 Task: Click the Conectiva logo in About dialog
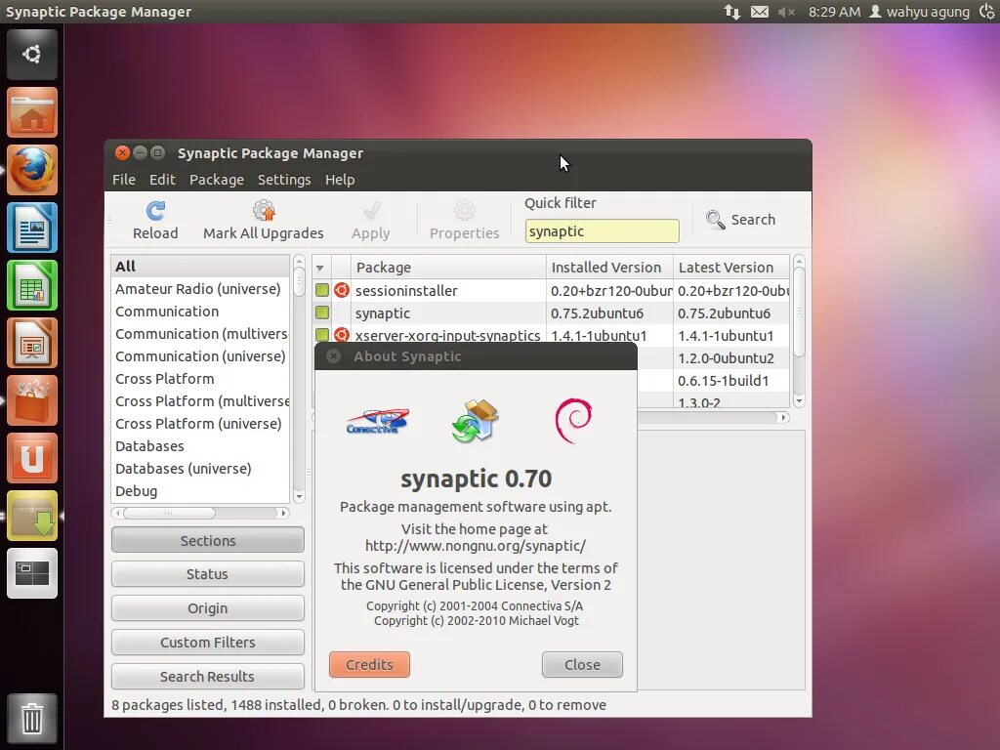coord(378,421)
